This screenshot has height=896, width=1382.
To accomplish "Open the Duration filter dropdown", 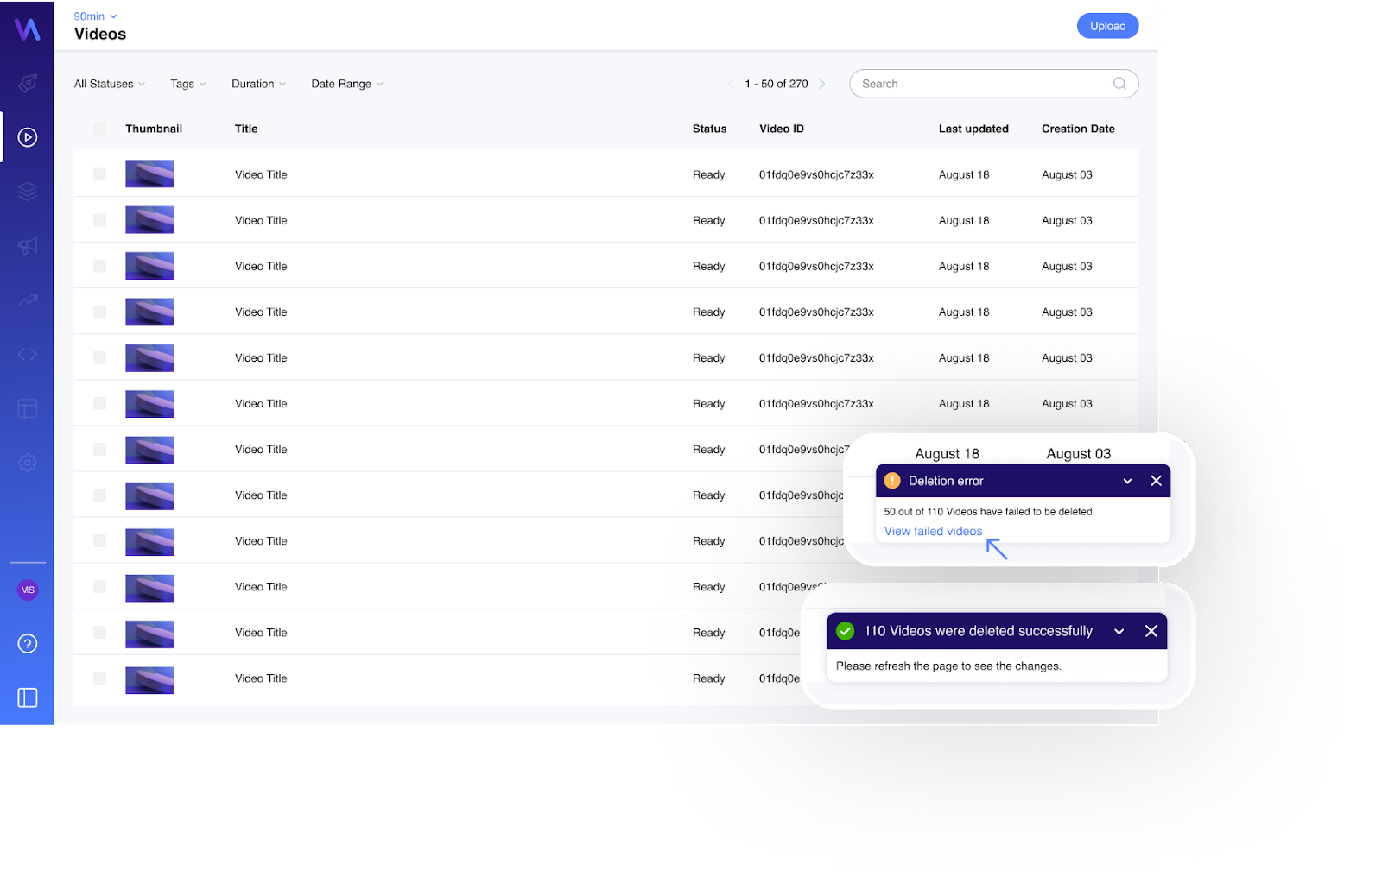I will (258, 84).
